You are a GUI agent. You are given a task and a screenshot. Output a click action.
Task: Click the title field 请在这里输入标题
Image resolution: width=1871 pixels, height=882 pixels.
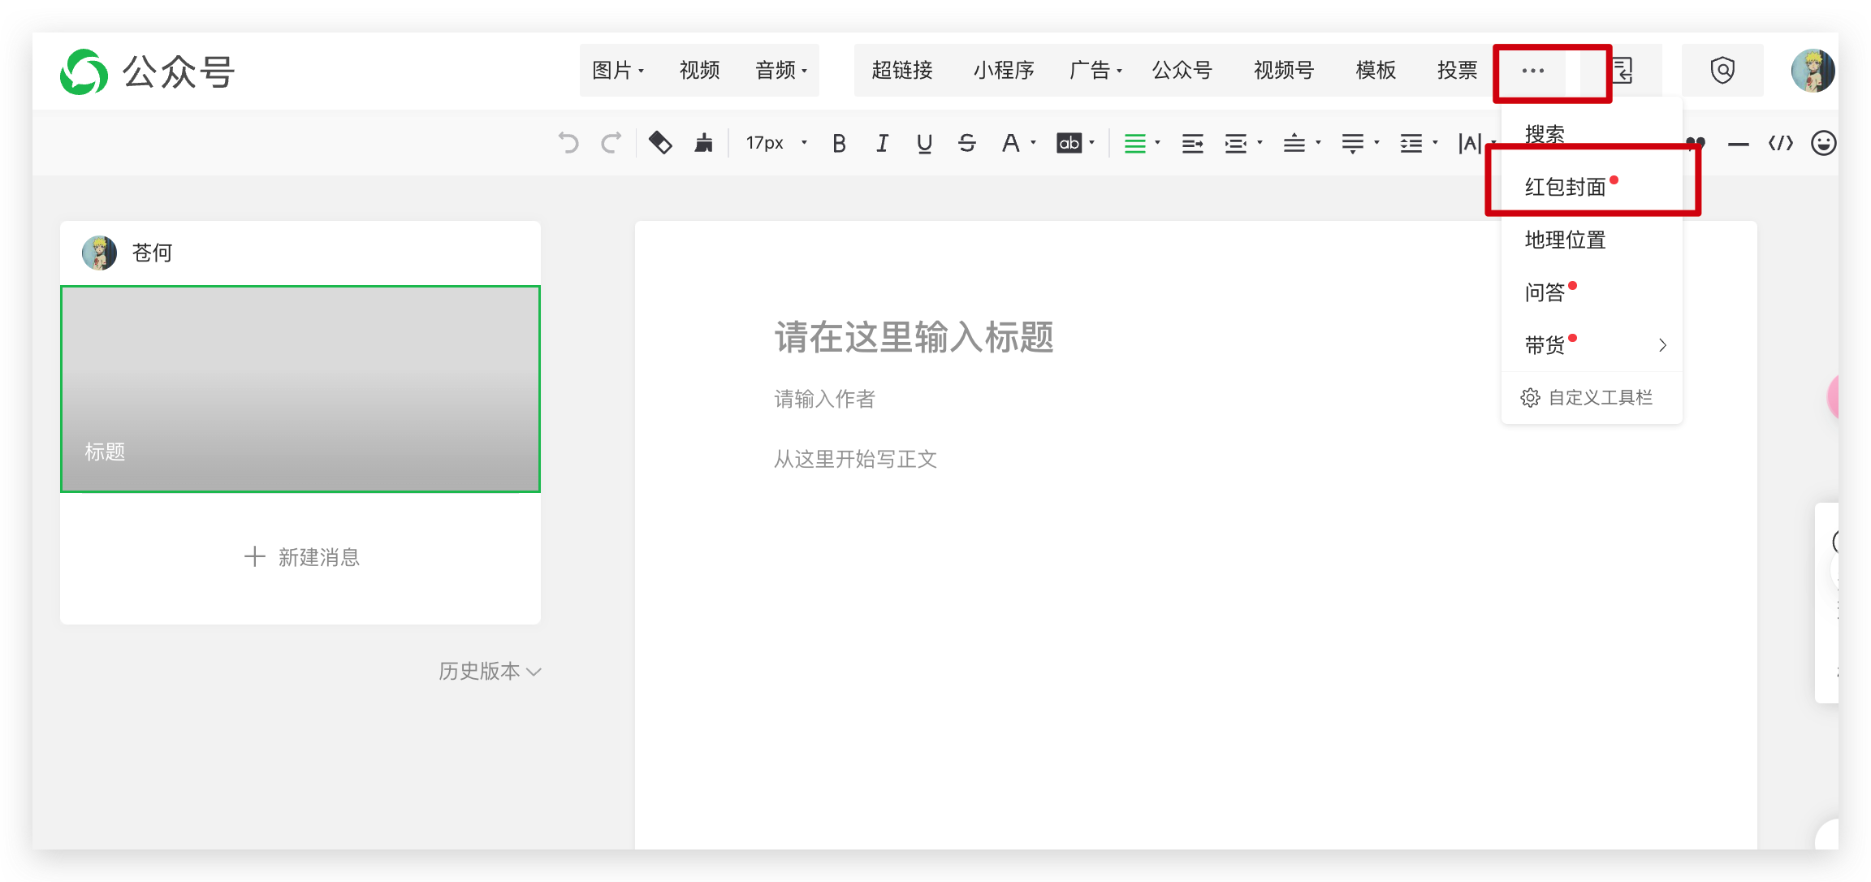914,336
